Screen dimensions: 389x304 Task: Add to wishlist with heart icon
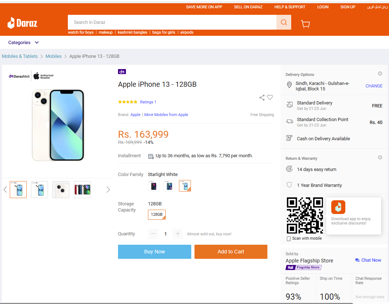[270, 97]
